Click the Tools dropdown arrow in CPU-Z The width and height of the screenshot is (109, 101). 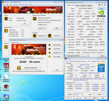(x=89, y=98)
